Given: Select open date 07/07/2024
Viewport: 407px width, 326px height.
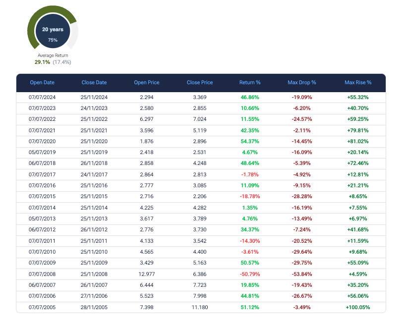Looking at the screenshot, I should coord(42,97).
